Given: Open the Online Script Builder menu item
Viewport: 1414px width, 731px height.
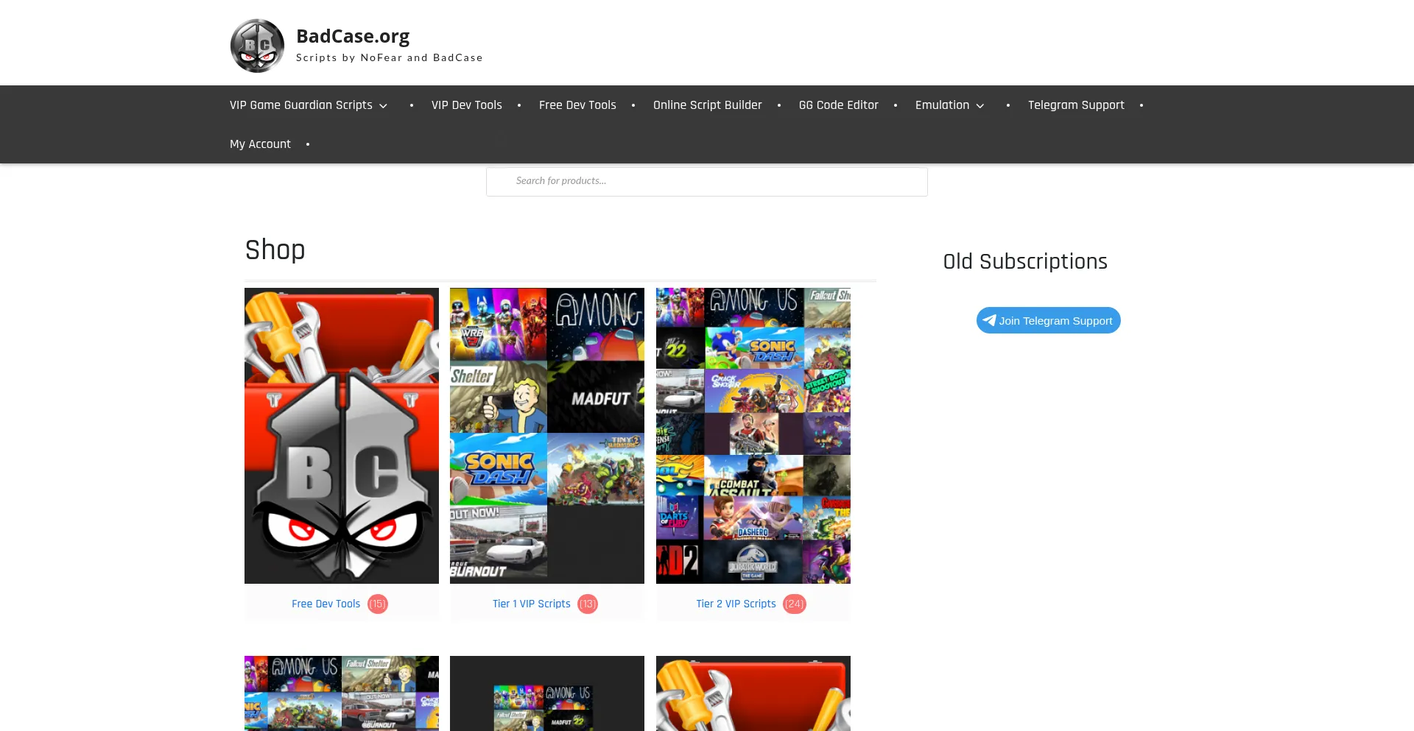Looking at the screenshot, I should pos(707,105).
